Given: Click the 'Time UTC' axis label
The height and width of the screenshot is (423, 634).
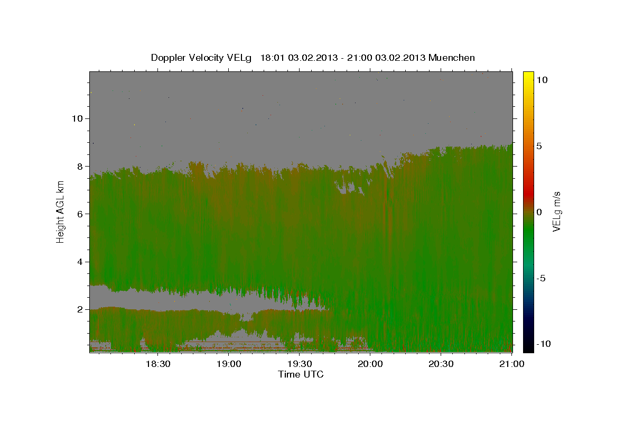Looking at the screenshot, I should point(301,374).
